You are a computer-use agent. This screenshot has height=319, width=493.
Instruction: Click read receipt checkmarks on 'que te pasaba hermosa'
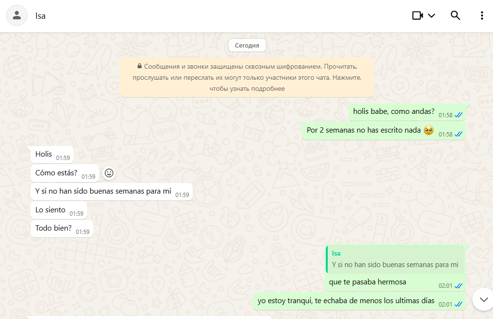458,286
